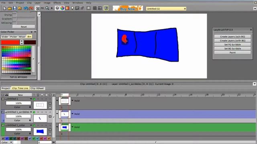Image resolution: width=257 pixels, height=144 pixels.
Task: Switch to the Slider color tab
Action: coord(5,37)
